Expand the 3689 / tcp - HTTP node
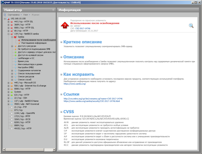 click(8, 25)
